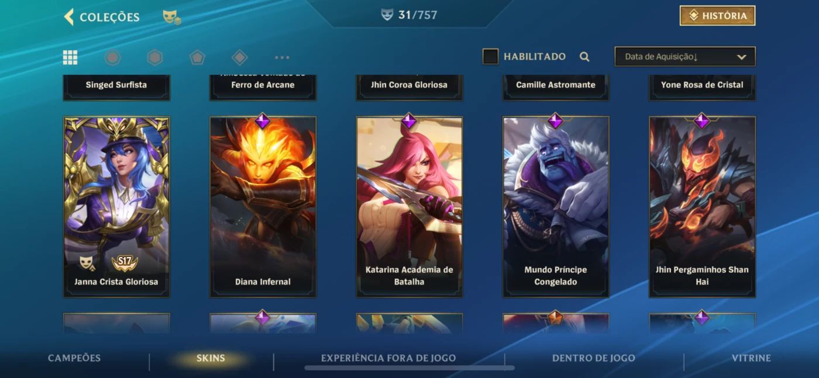The image size is (819, 378).
Task: Filter skins by the pentagon rarity icon
Action: tap(197, 57)
